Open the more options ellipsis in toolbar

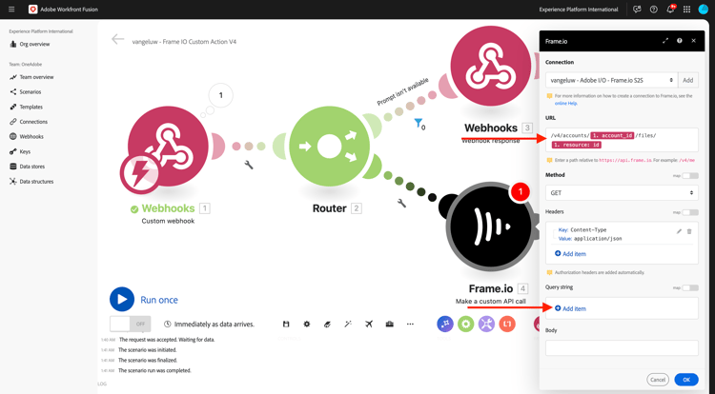point(410,324)
